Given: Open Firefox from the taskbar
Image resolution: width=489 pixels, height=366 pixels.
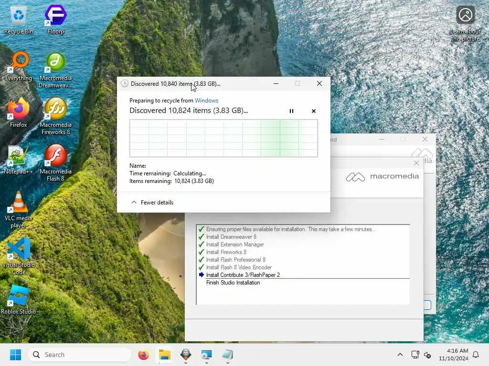Looking at the screenshot, I should (x=143, y=355).
